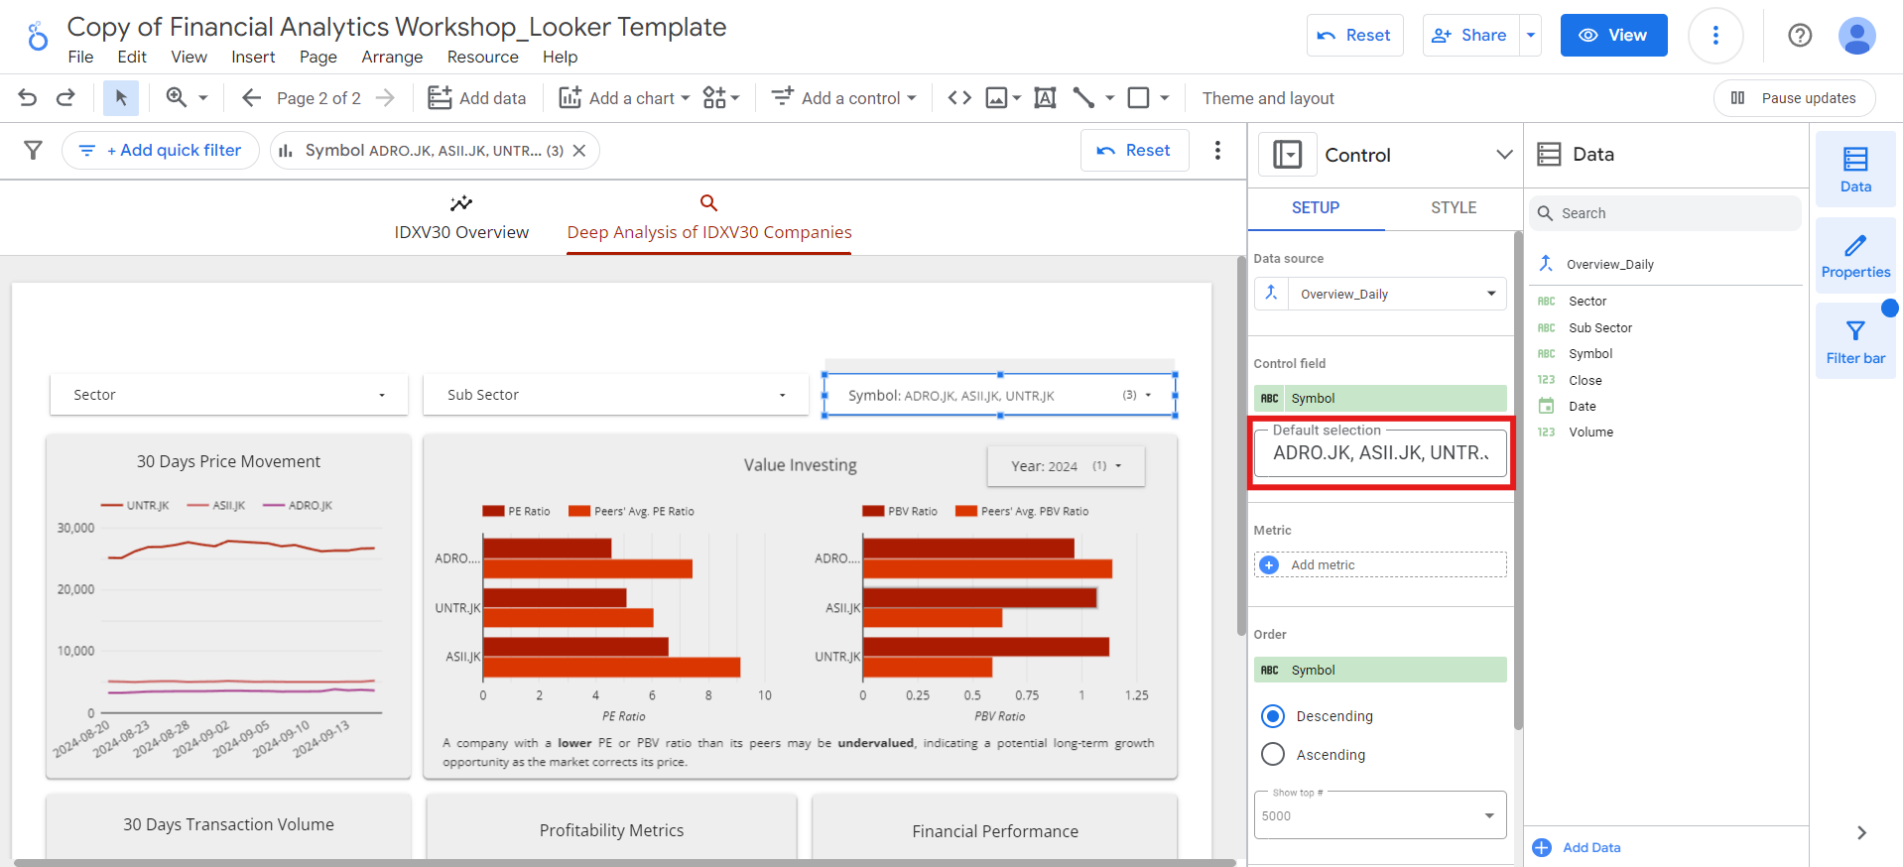The image size is (1903, 867).
Task: Activate the selection pointer tool
Action: coord(121,97)
